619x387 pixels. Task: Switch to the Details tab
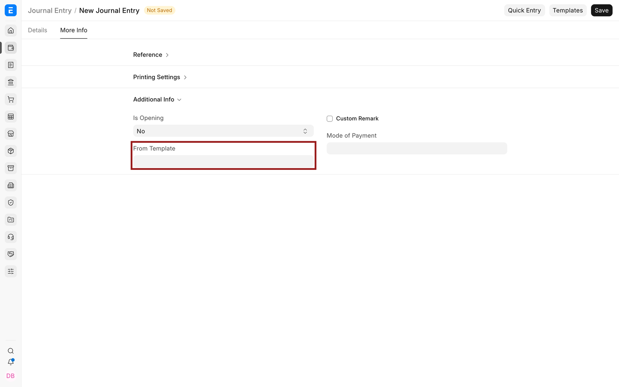(38, 30)
